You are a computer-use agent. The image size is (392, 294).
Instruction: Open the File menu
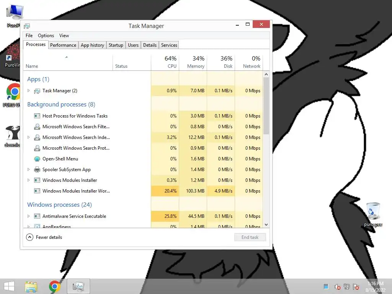29,36
